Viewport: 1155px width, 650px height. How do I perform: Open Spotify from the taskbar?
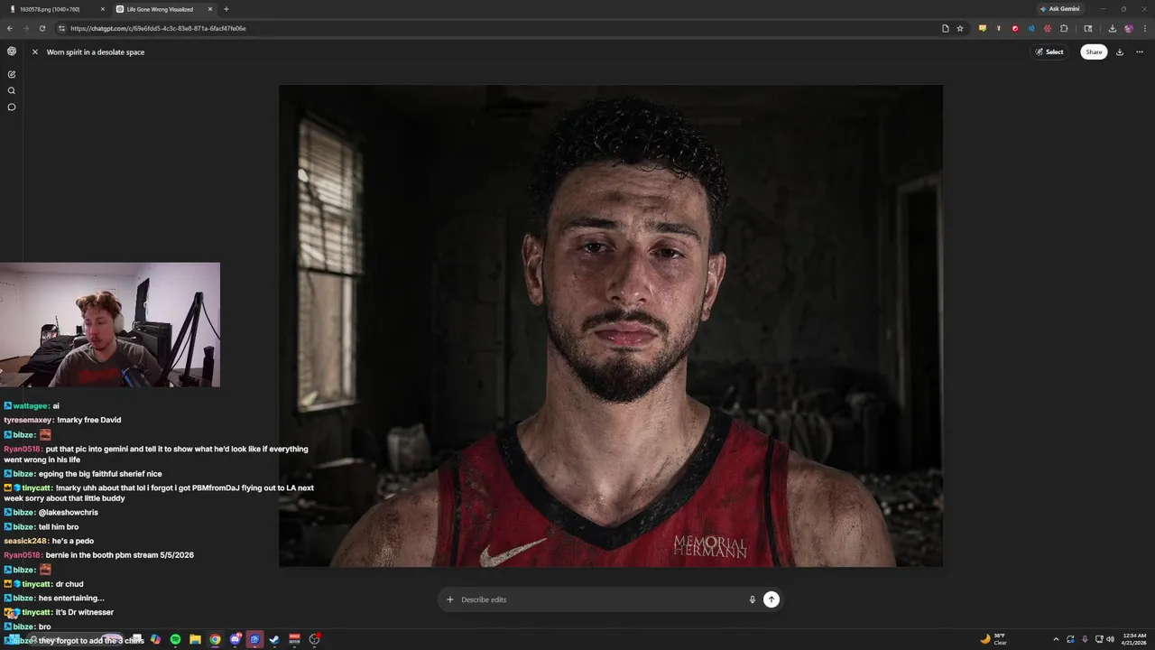(x=175, y=639)
